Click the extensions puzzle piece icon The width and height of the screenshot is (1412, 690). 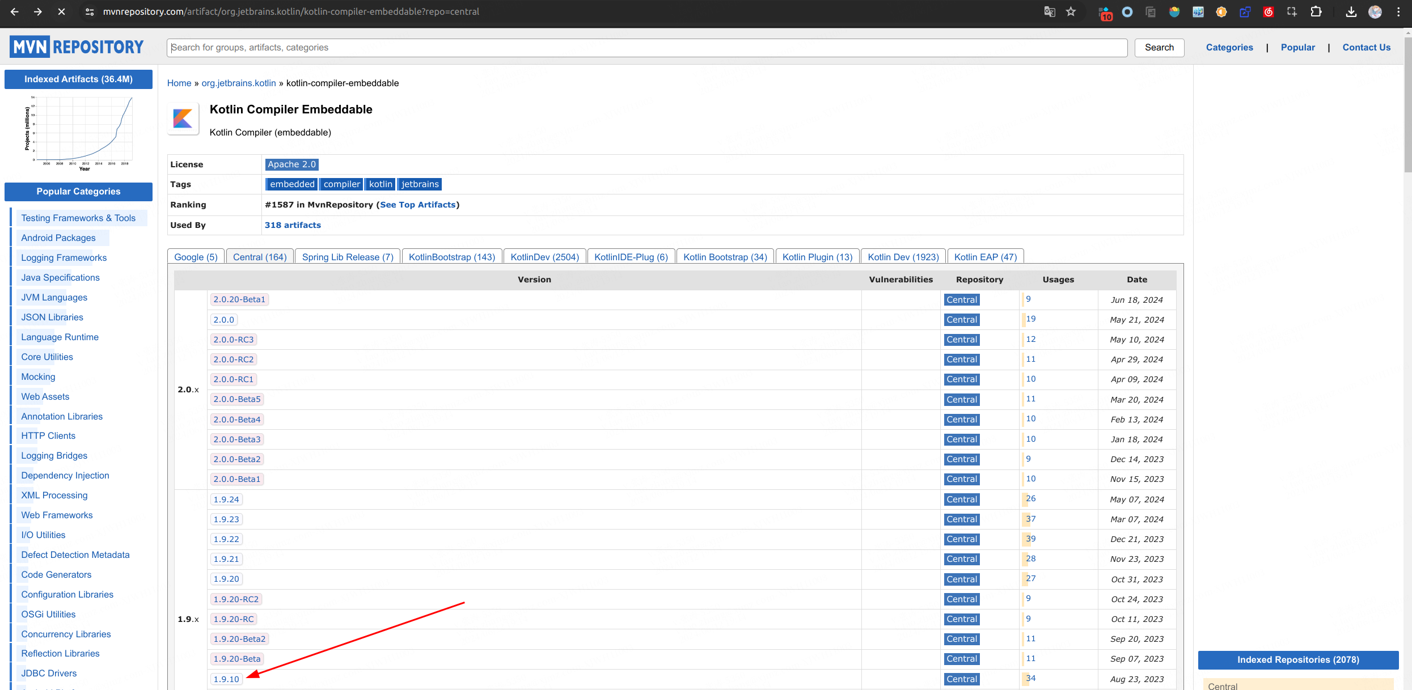pos(1317,12)
